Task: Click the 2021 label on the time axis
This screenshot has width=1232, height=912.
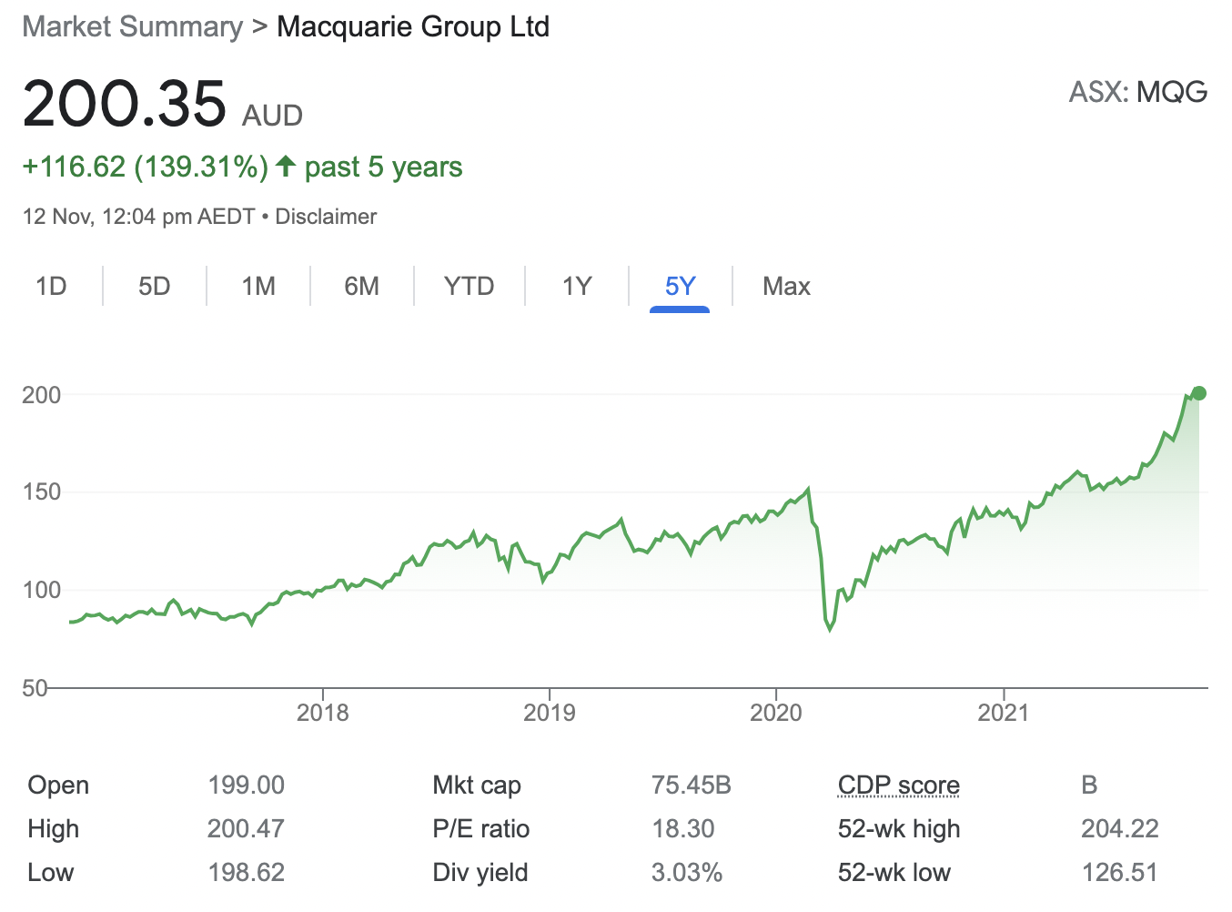Action: (1003, 712)
